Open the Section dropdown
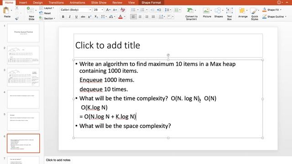Image resolution: width=292 pixels, height=164 pixels. click(x=47, y=18)
